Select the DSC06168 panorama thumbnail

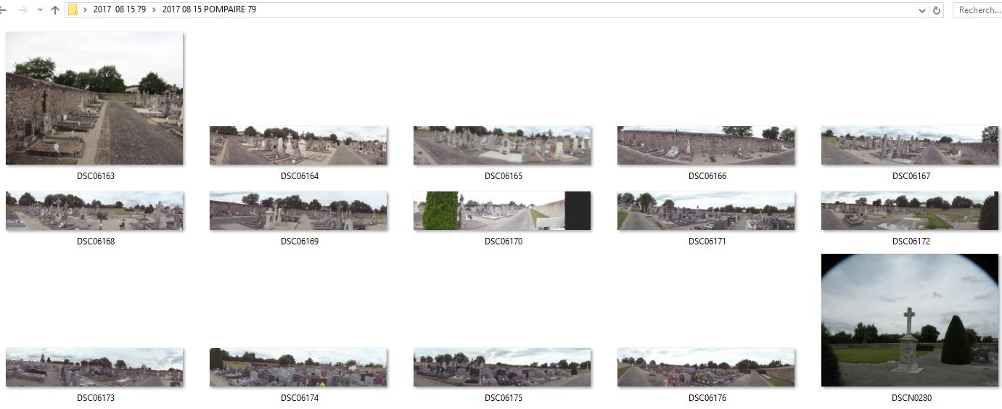point(94,210)
